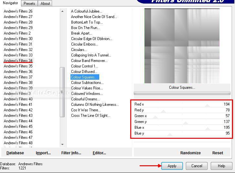Open the filter Editor
Image resolution: width=235 pixels, height=173 pixels.
99,153
